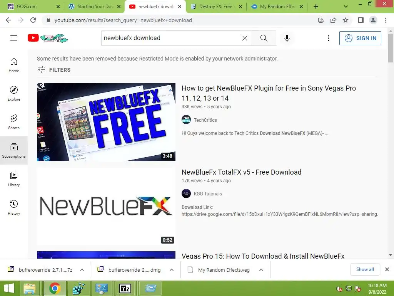
Task: Open My Random Effects.veg download item
Action: click(219, 270)
